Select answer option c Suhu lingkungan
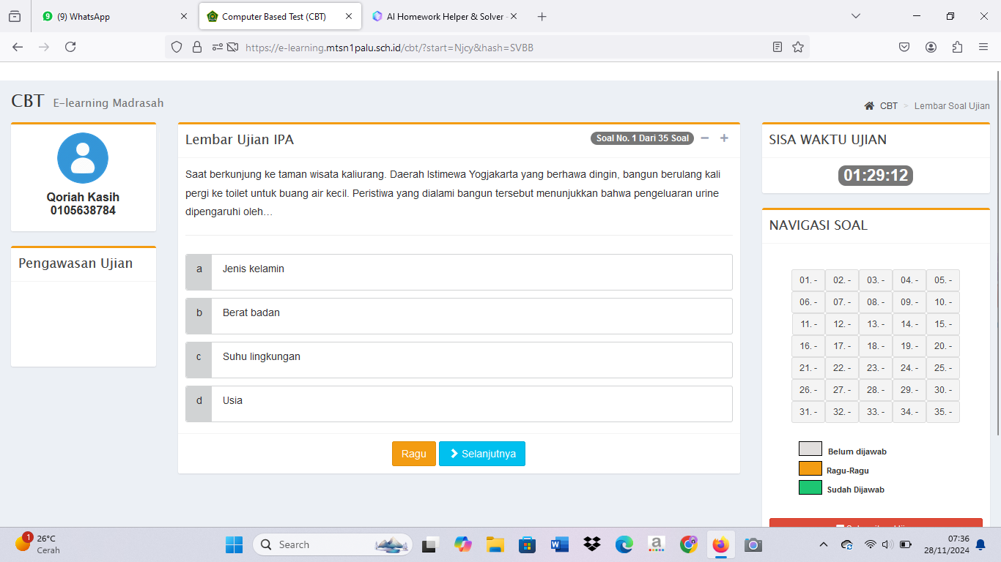This screenshot has width=1001, height=562. (x=459, y=360)
